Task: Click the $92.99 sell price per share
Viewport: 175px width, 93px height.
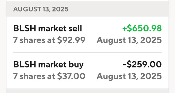Action: point(71,40)
